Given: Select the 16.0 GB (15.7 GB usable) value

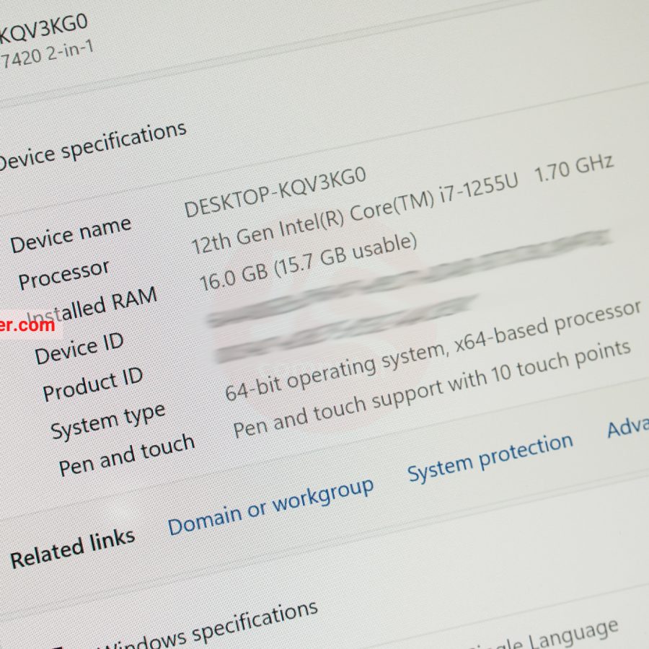Looking at the screenshot, I should (308, 262).
